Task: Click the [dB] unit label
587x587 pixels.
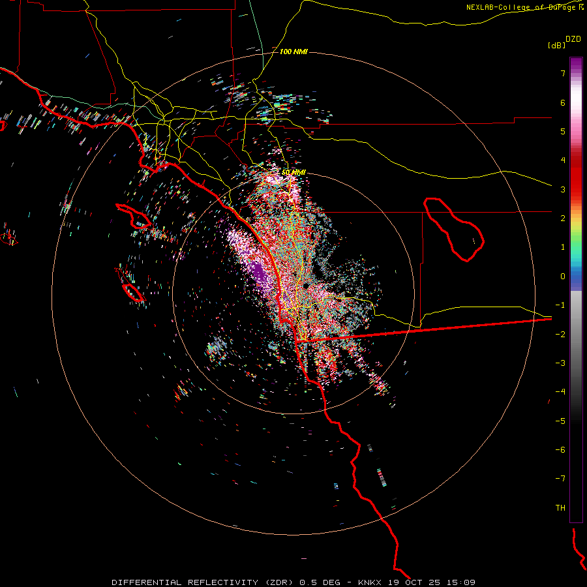Action: (x=556, y=45)
